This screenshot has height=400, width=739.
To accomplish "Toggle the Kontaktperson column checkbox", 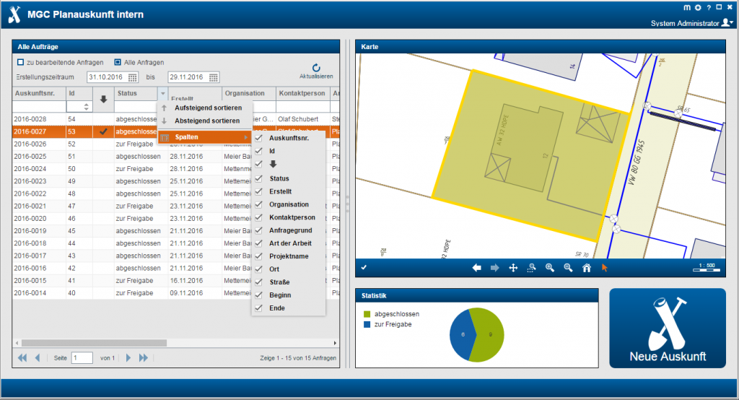I will pyautogui.click(x=258, y=217).
